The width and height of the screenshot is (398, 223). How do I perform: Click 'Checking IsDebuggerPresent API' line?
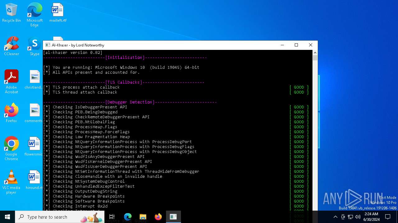click(85, 107)
